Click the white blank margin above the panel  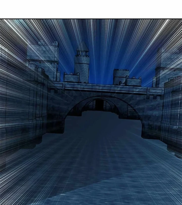(x=91, y=9)
